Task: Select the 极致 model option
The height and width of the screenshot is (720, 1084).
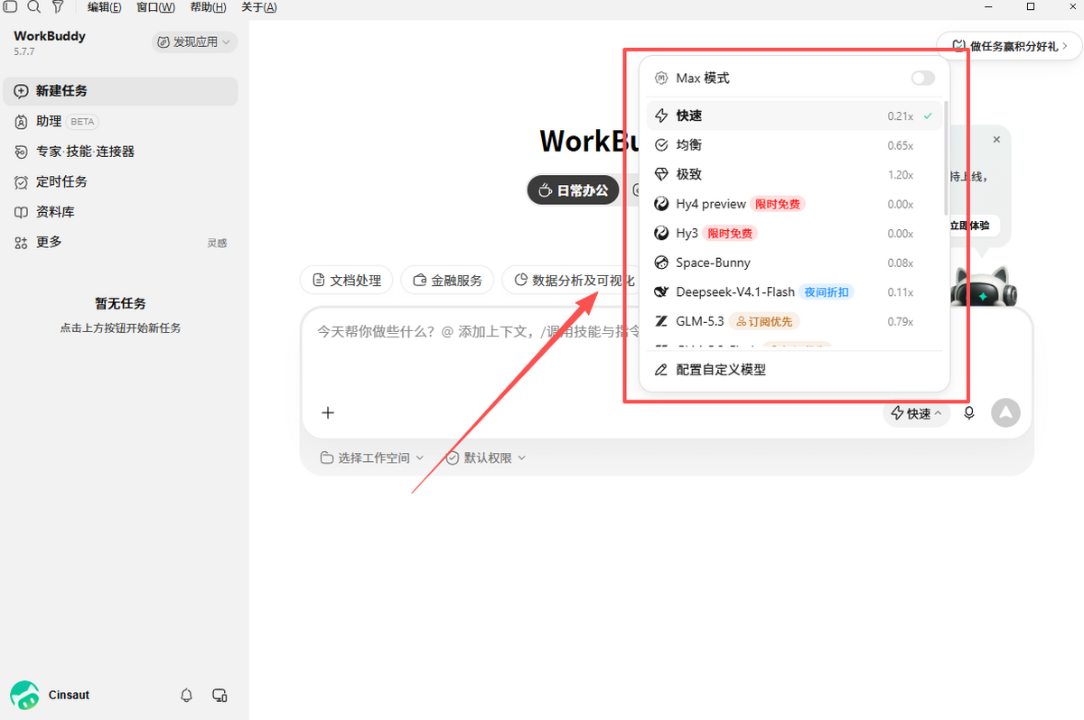Action: coord(794,174)
